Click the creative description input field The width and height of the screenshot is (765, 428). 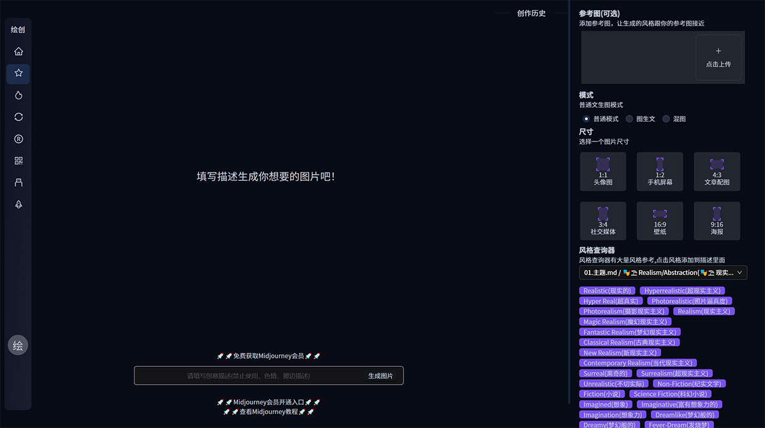pos(255,375)
